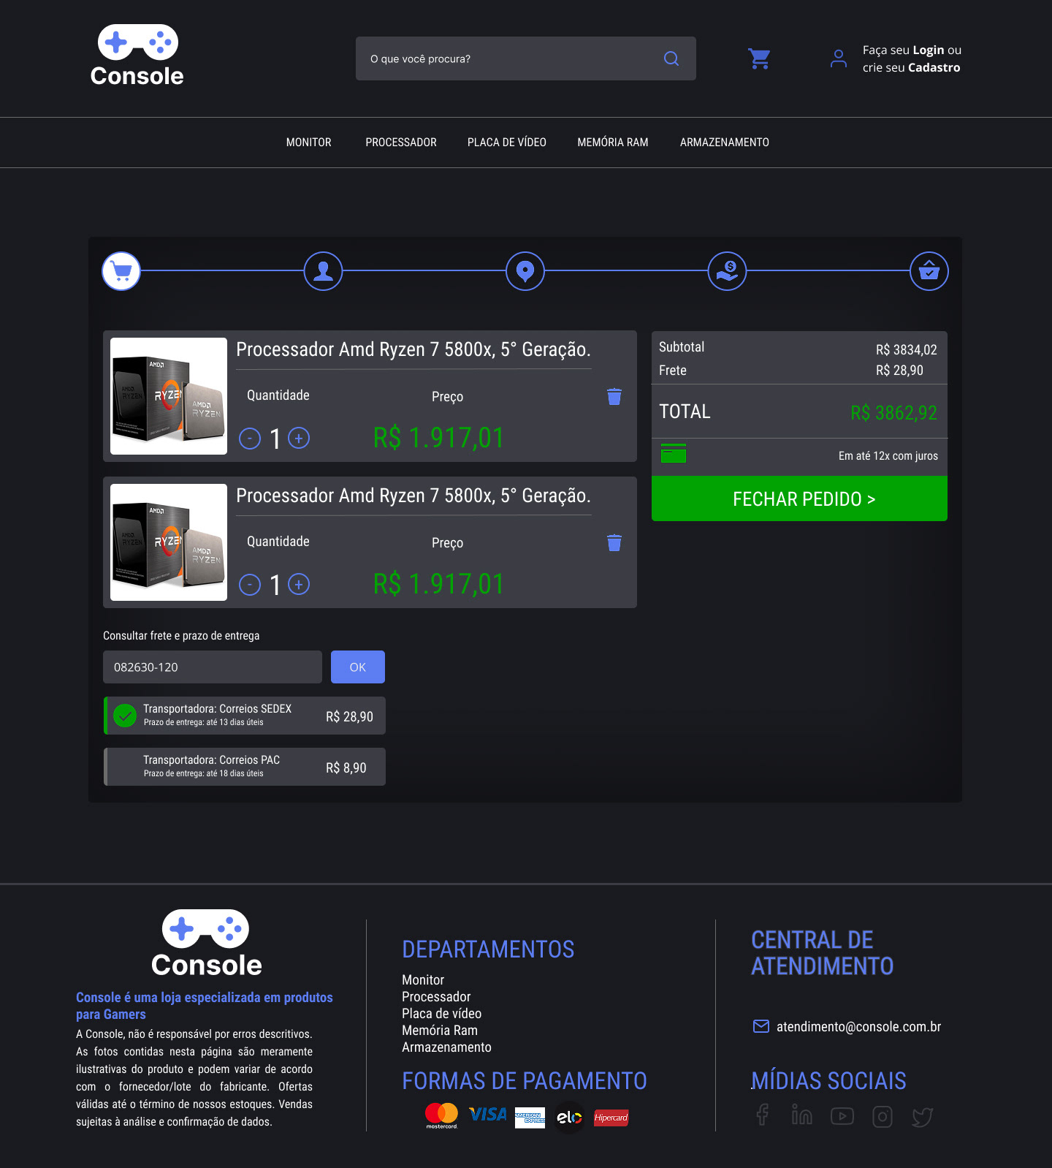Open the YouTube social media channel
Image resolution: width=1052 pixels, height=1168 pixels.
pyautogui.click(x=842, y=1116)
